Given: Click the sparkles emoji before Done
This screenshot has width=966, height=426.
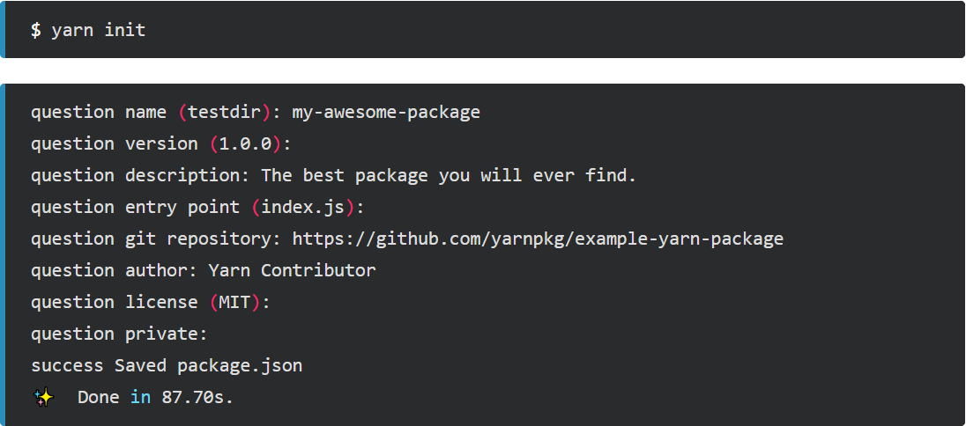Looking at the screenshot, I should click(x=43, y=398).
